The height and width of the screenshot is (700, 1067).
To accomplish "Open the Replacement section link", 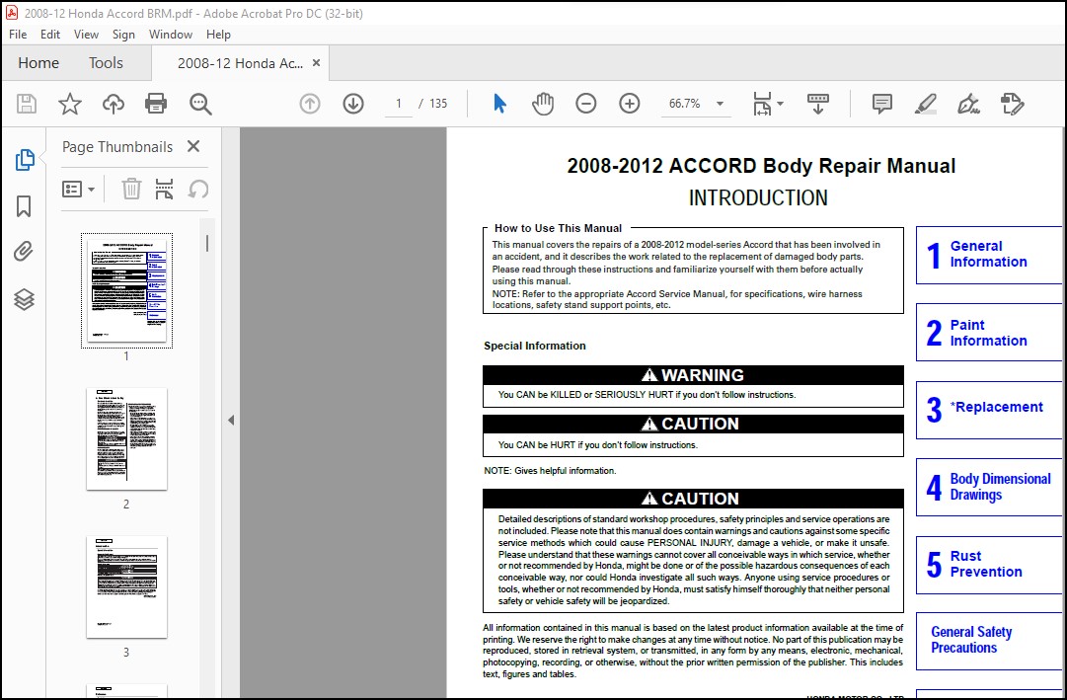I will pyautogui.click(x=988, y=409).
